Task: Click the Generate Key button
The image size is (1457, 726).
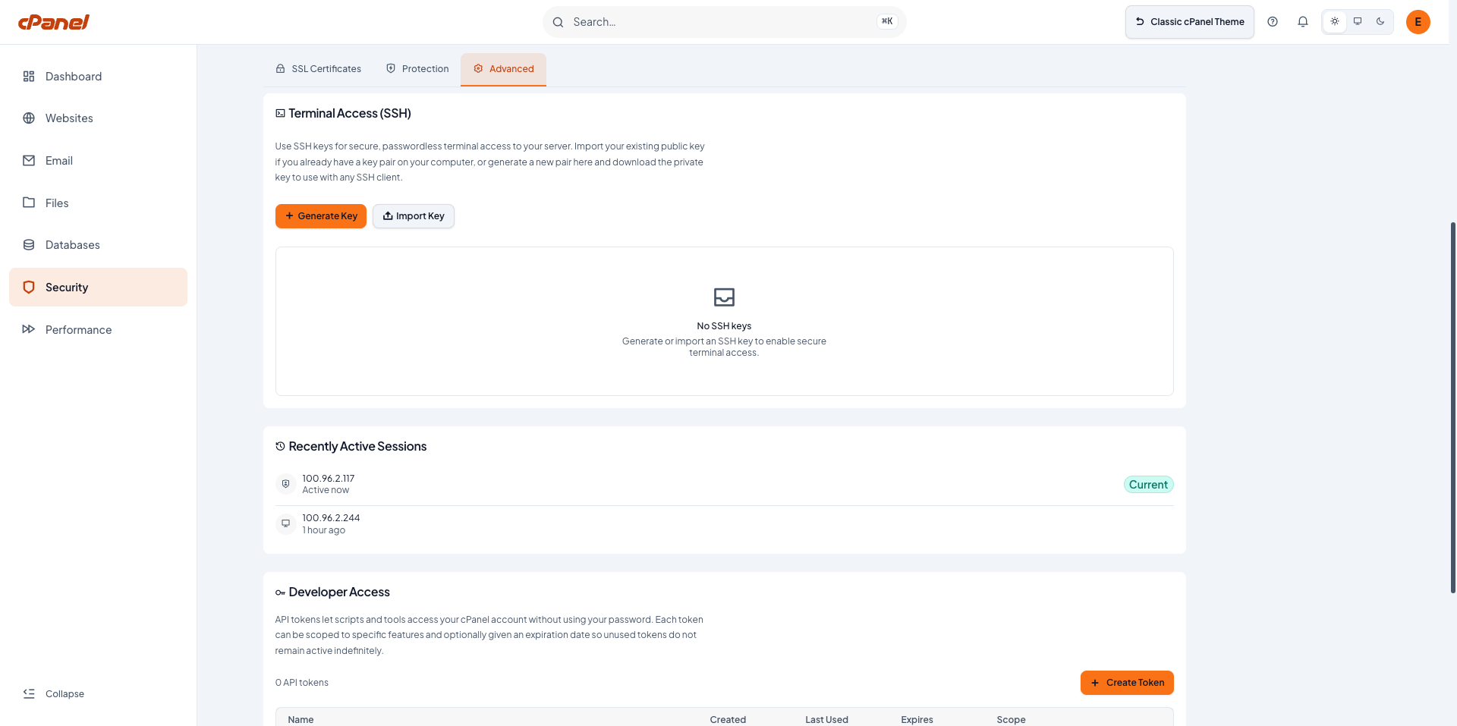Action: 321,216
